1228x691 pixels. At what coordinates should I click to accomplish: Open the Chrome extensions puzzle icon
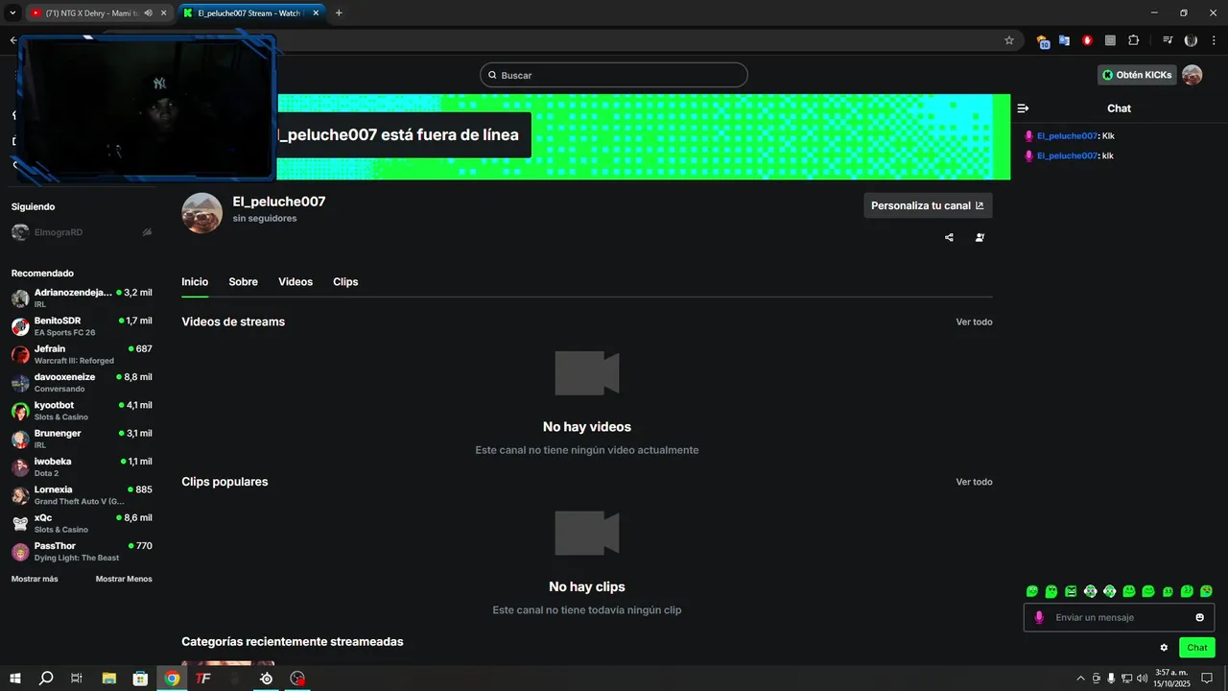(x=1133, y=40)
